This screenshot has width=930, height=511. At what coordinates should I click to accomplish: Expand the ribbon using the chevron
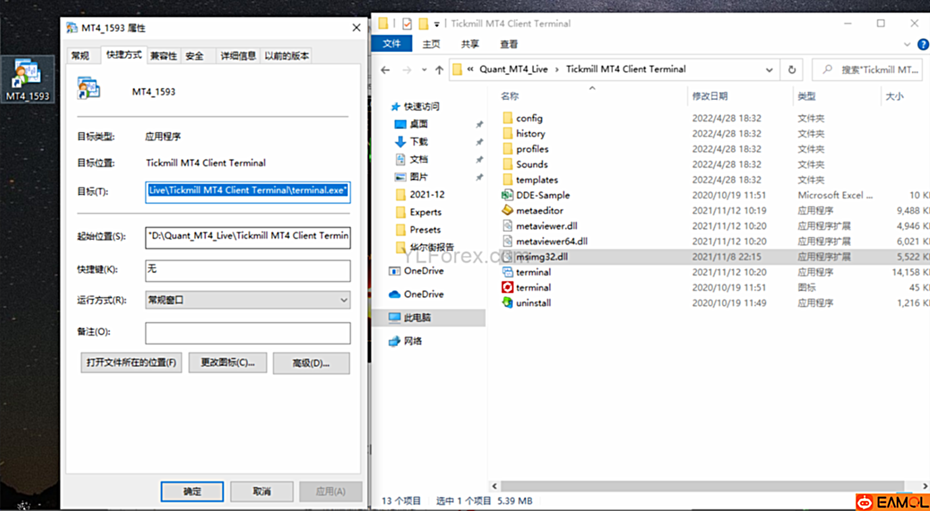907,45
